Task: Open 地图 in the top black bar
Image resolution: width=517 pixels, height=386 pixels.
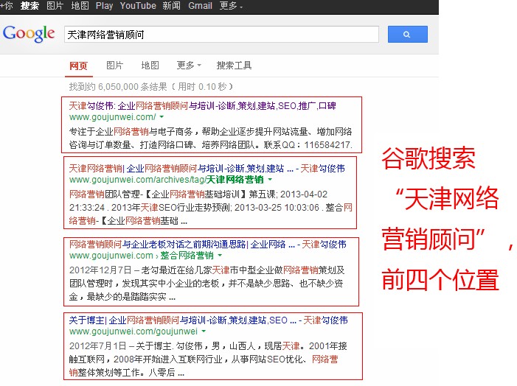Action: pos(80,6)
